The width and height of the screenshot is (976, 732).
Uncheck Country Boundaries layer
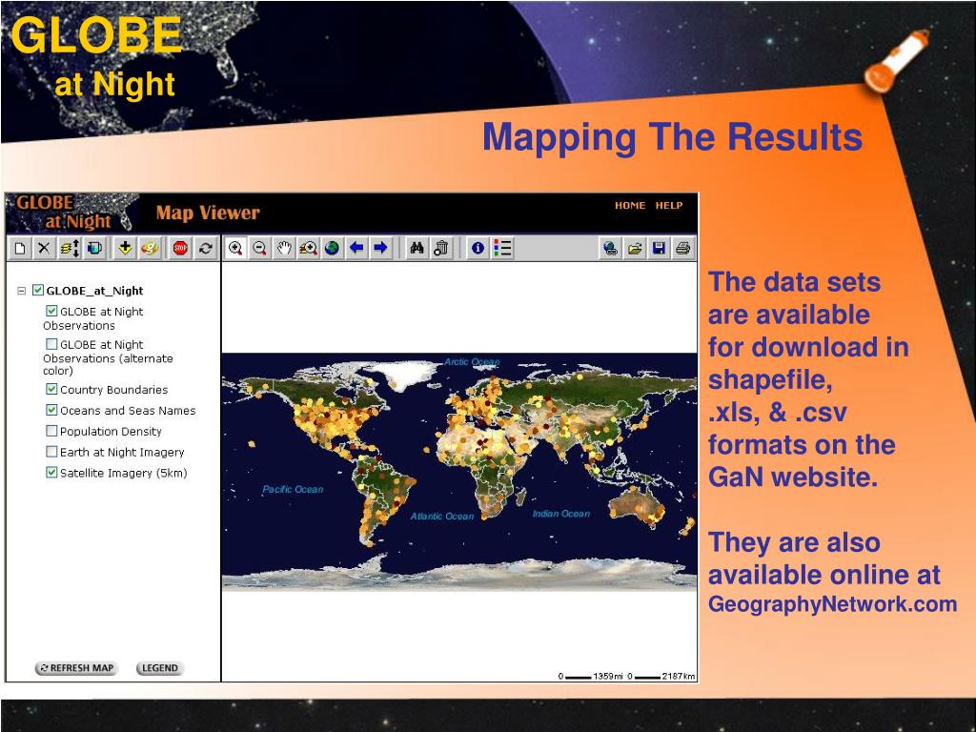tap(51, 389)
